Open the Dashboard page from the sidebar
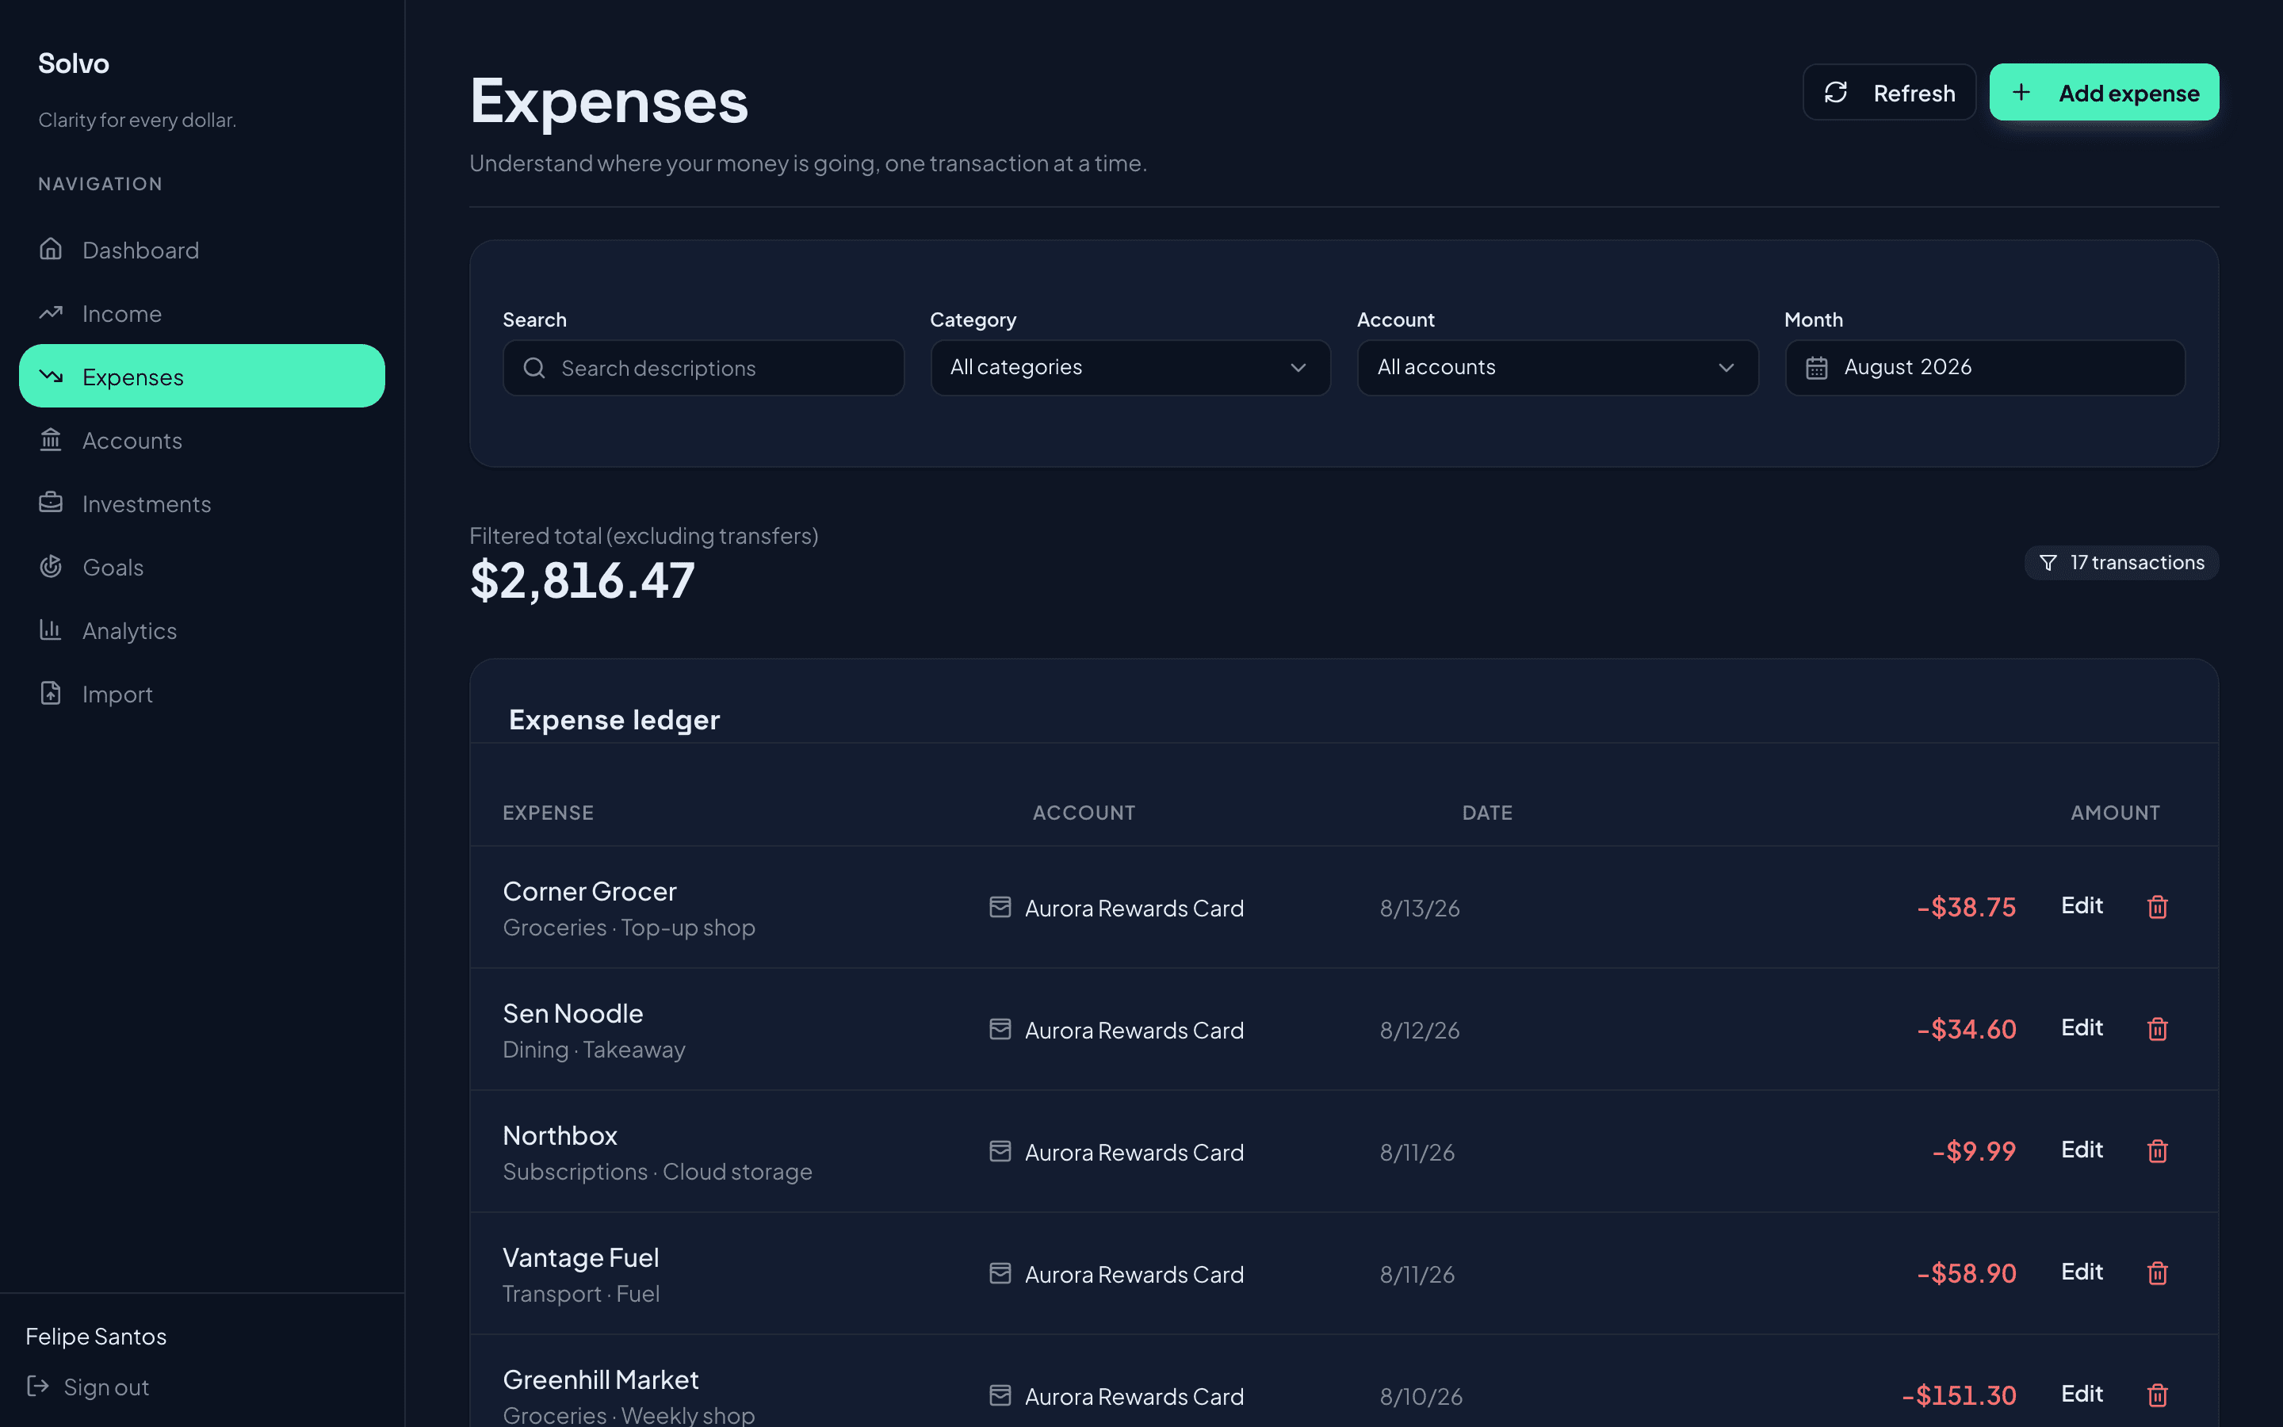The height and width of the screenshot is (1427, 2283). pos(202,249)
